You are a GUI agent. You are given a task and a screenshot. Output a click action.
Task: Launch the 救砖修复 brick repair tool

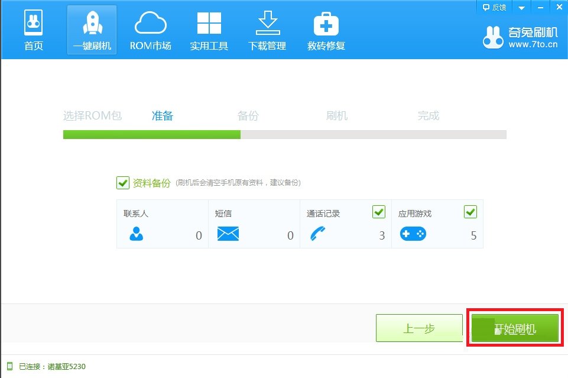coord(325,28)
